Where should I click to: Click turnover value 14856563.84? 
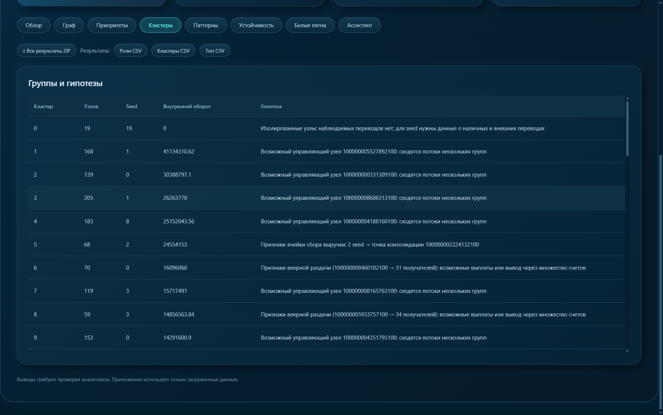(179, 315)
